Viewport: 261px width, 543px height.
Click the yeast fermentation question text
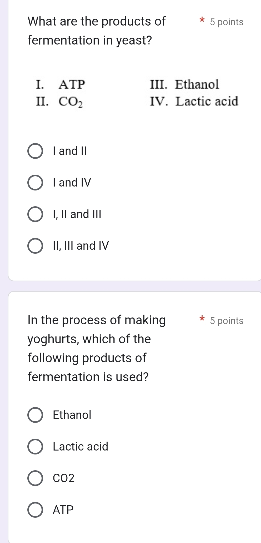tap(96, 30)
